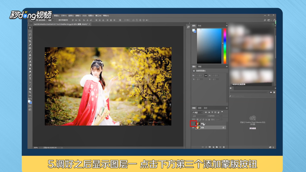
Task: Select the Hand tool
Action: (x=30, y=89)
